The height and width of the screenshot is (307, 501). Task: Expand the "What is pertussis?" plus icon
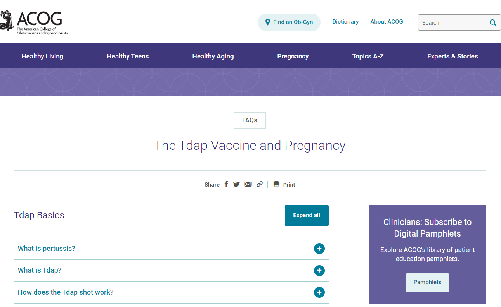[319, 249]
